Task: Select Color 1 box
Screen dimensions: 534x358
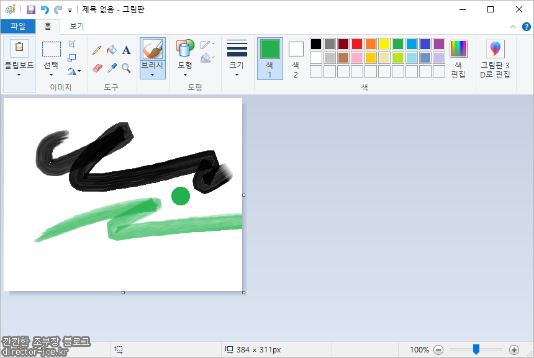Action: pyautogui.click(x=270, y=58)
